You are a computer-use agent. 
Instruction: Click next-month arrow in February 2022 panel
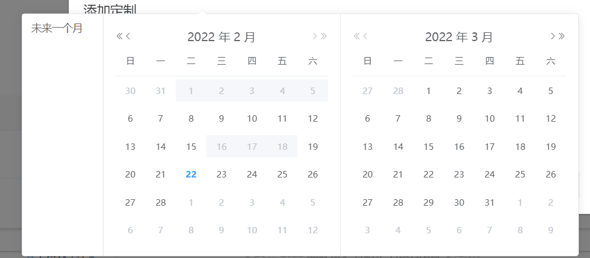click(315, 36)
